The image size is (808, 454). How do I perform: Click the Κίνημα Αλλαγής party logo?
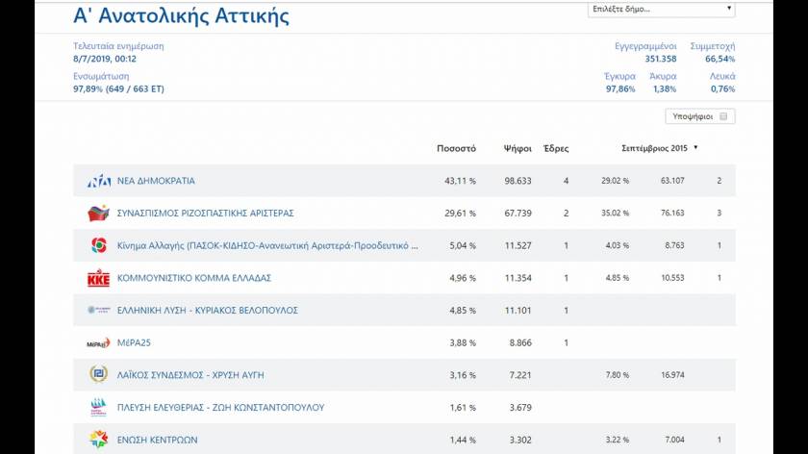click(x=99, y=245)
